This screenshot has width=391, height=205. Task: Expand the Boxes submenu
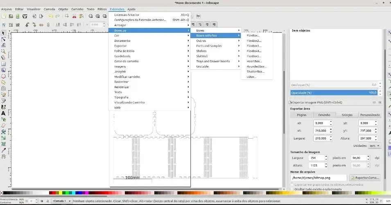(216, 30)
